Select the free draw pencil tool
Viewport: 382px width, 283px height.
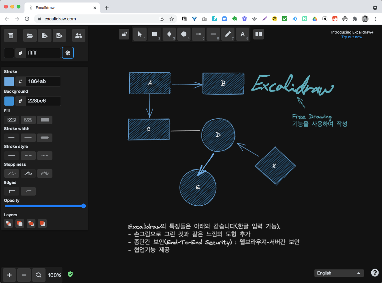[228, 34]
